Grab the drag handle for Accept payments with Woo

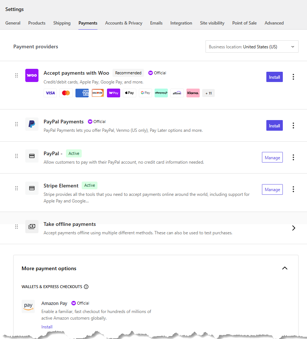click(x=16, y=75)
